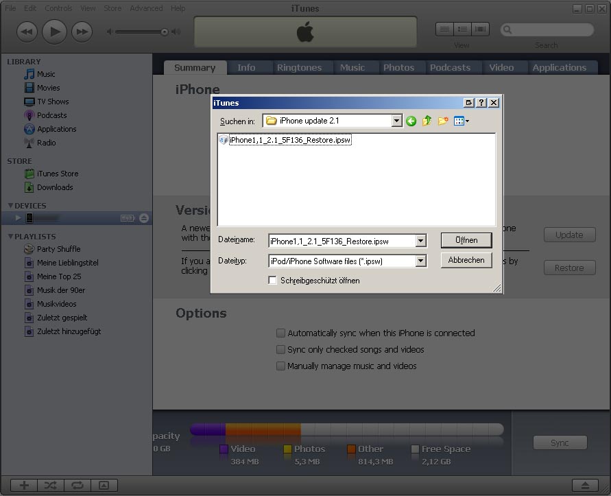Check Manually manage music and videos
611x496 pixels.
point(280,366)
